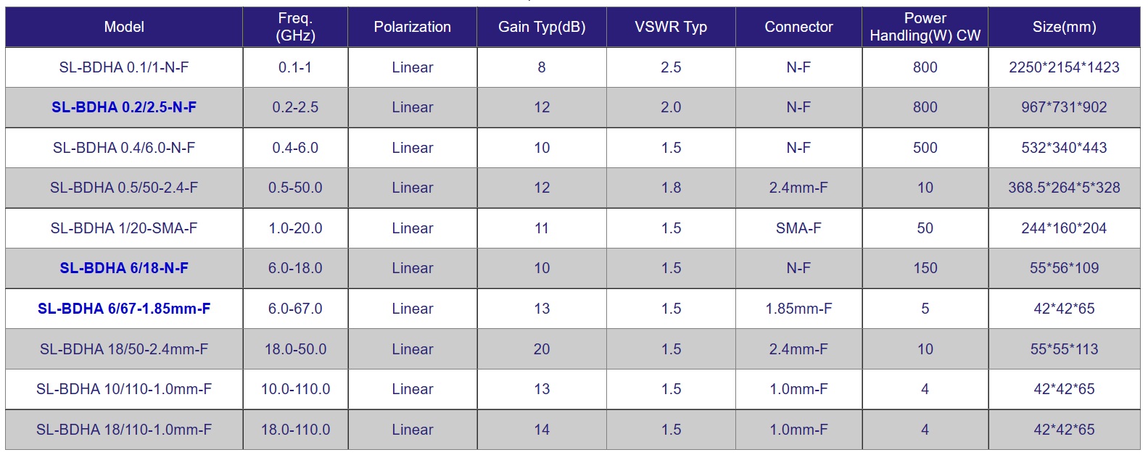
Task: Click the 2250*2154*1423 size cell
Action: point(1064,67)
